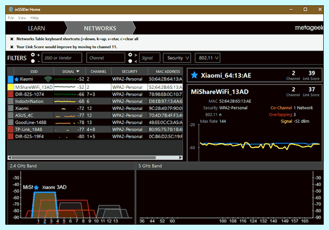Image resolution: width=329 pixels, height=230 pixels.
Task: Click the inSSIDer Home app icon in title bar
Action: pos(11,9)
